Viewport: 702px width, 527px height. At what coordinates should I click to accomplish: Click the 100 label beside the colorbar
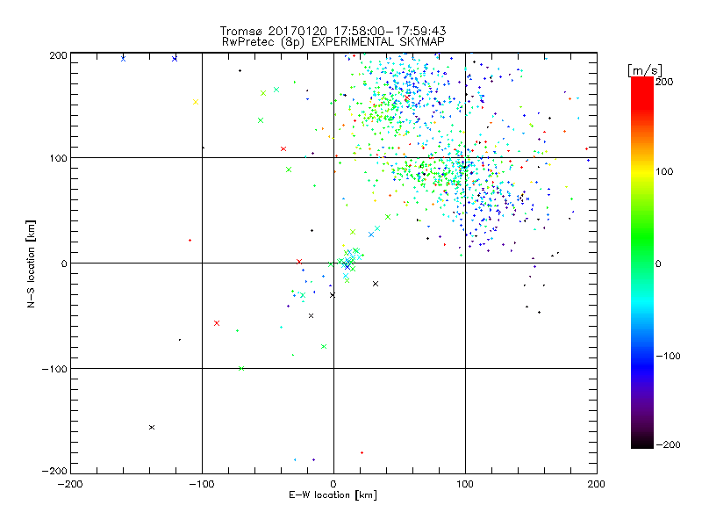[664, 171]
